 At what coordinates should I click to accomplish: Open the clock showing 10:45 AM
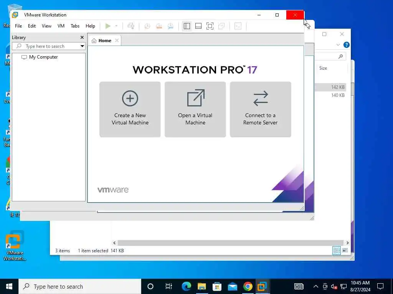(360, 286)
